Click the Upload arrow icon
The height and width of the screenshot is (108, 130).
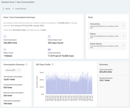3,9
